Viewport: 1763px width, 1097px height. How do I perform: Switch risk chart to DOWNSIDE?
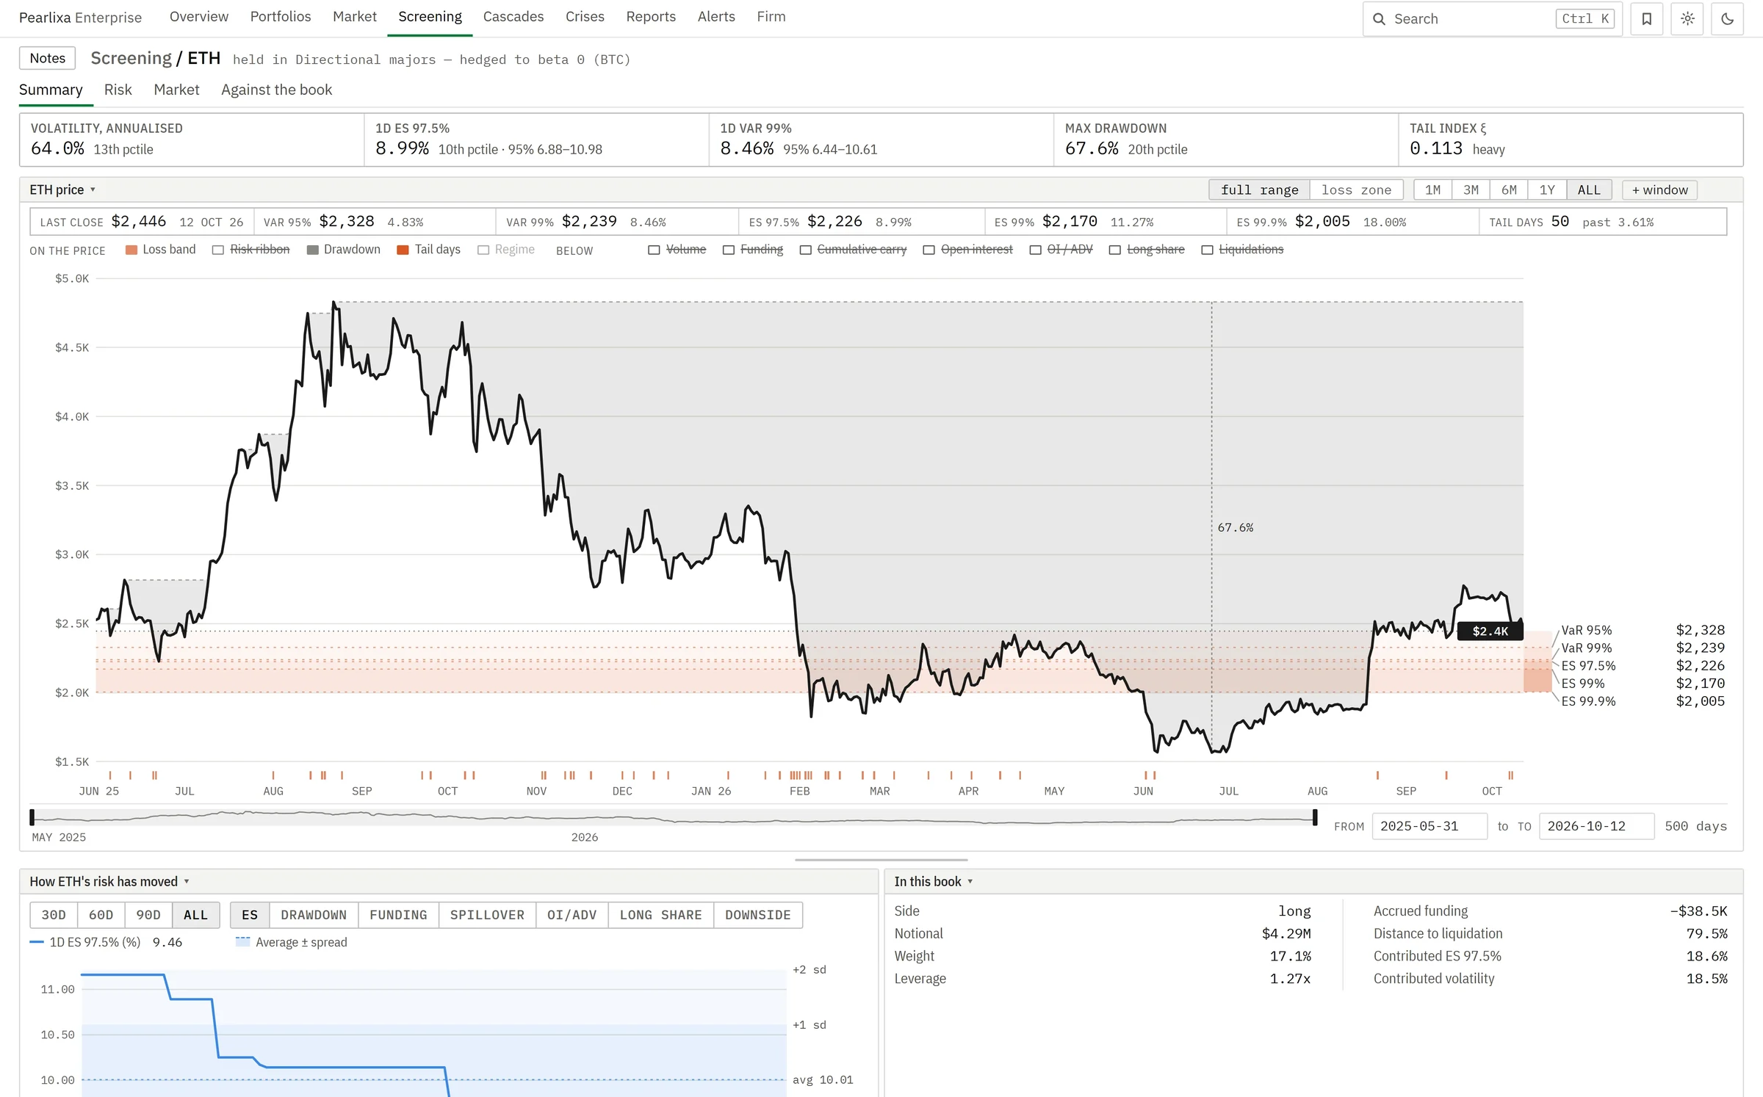pos(757,915)
